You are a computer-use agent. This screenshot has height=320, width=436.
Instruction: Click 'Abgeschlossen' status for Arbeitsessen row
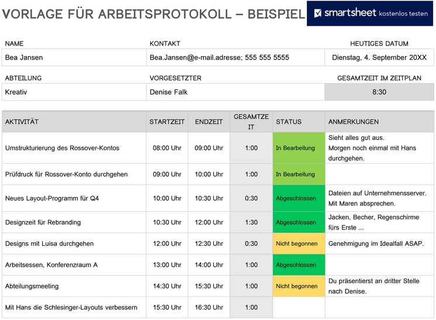tap(299, 265)
